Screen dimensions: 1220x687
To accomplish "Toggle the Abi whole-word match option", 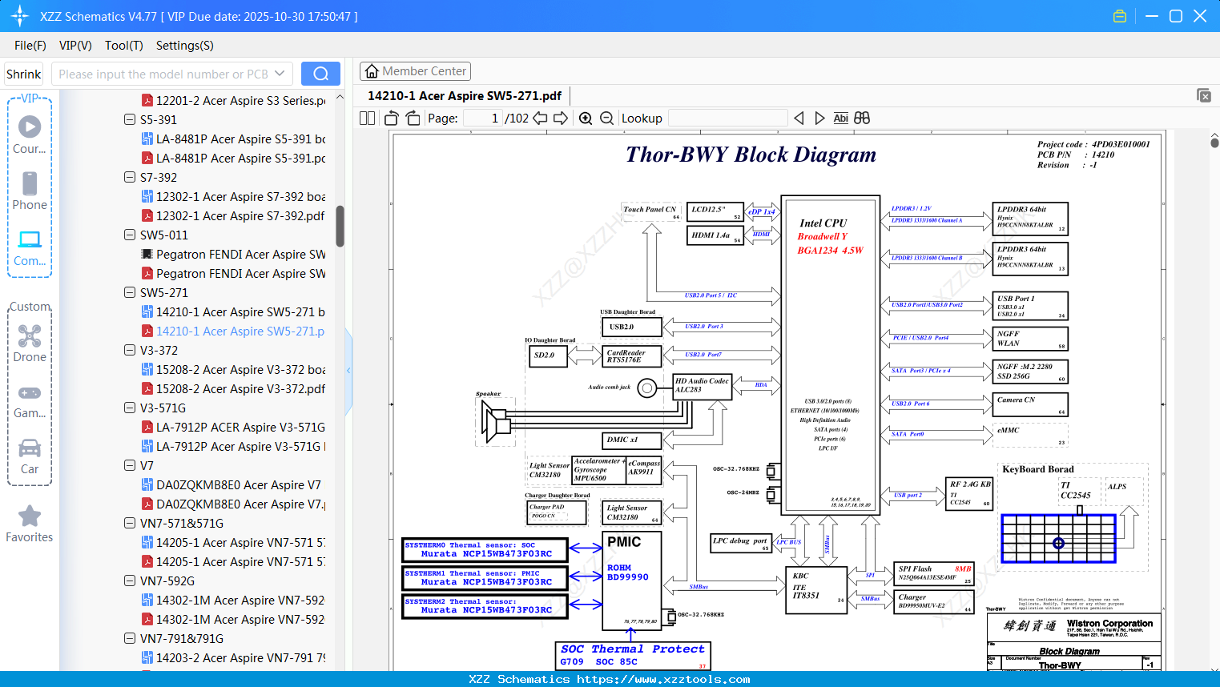I will [840, 119].
